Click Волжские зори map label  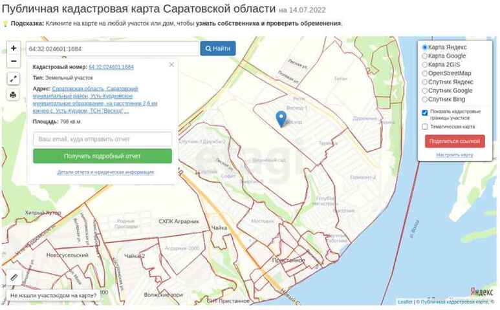163,294
